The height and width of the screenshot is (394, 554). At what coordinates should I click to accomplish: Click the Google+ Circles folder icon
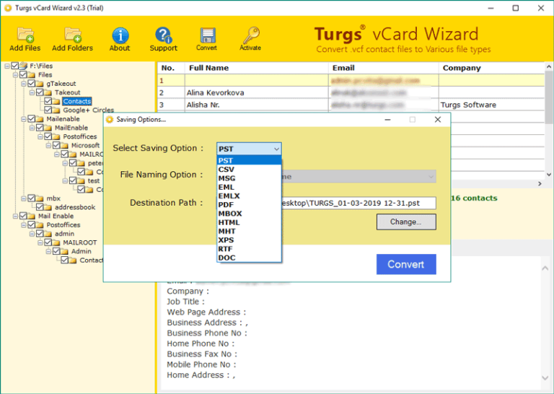click(56, 110)
